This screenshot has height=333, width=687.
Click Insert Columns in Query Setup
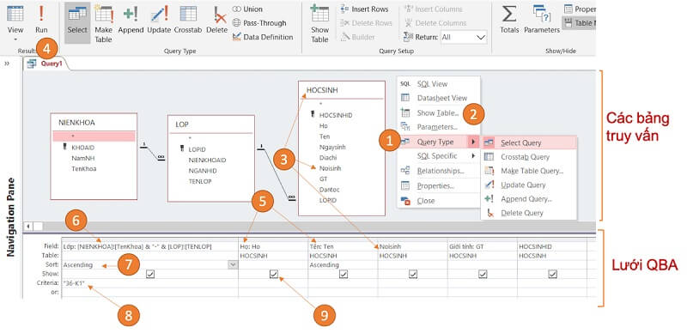435,9
